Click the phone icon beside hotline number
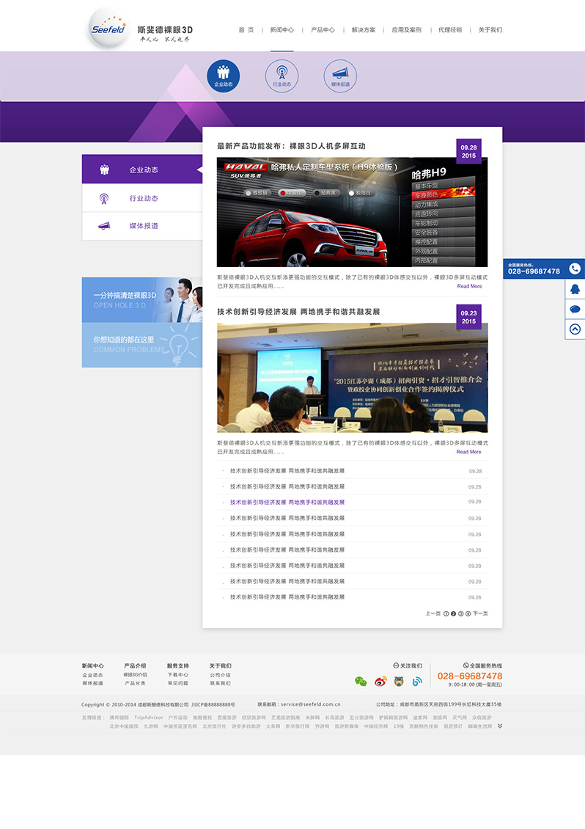585x829 pixels. click(575, 269)
